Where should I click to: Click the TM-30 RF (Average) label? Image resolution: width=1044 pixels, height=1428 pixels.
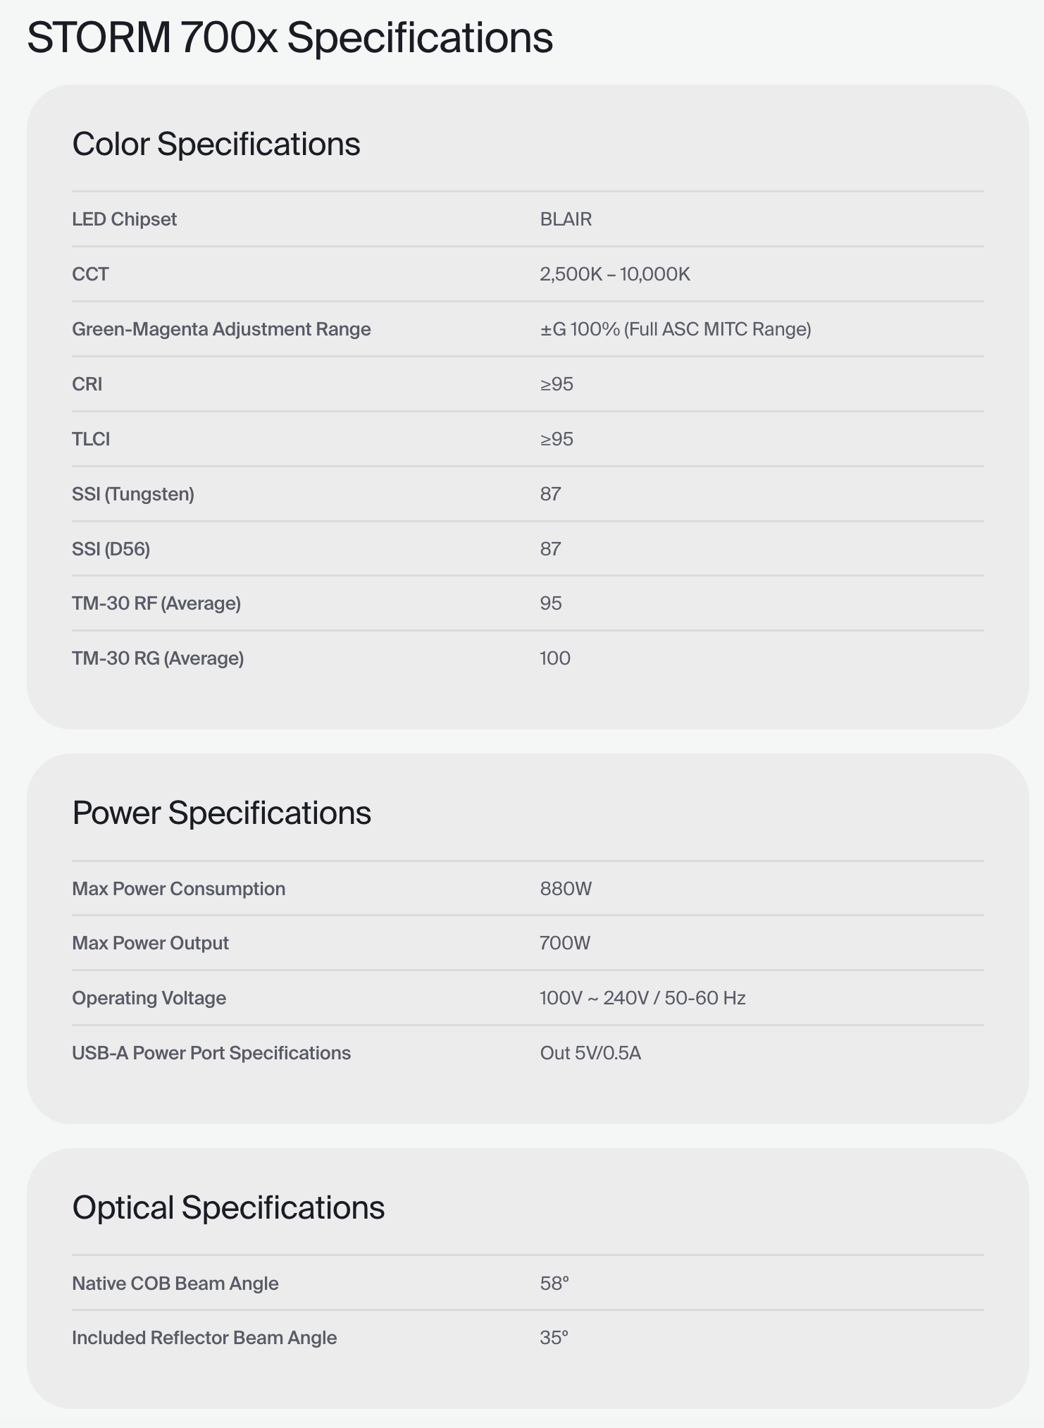coord(156,603)
